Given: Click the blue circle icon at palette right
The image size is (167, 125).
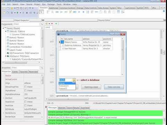Looking at the screenshot, I should point(164,11).
